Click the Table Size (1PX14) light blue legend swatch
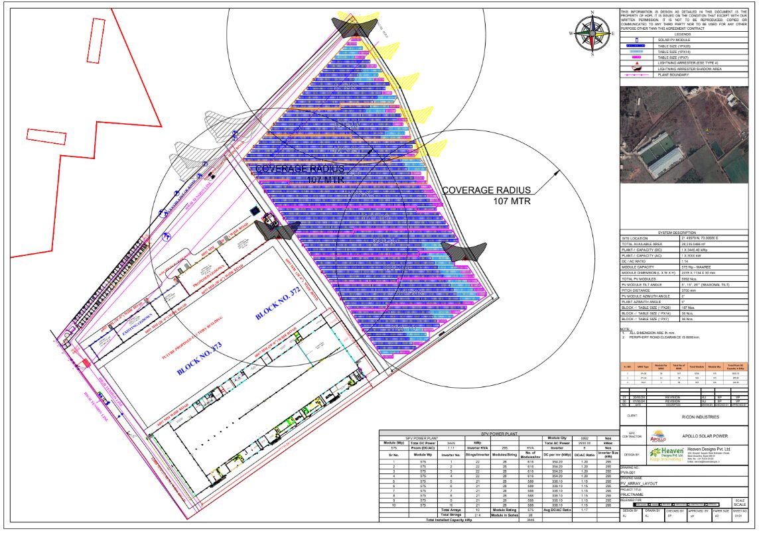 pos(638,52)
